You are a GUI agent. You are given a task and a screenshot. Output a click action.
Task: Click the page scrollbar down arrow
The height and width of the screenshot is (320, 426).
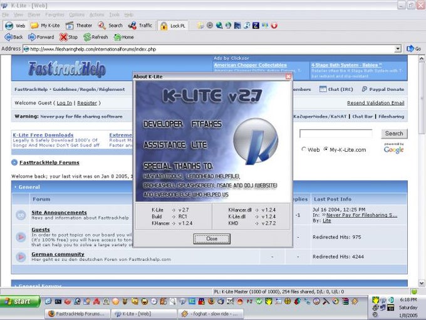[x=422, y=283]
